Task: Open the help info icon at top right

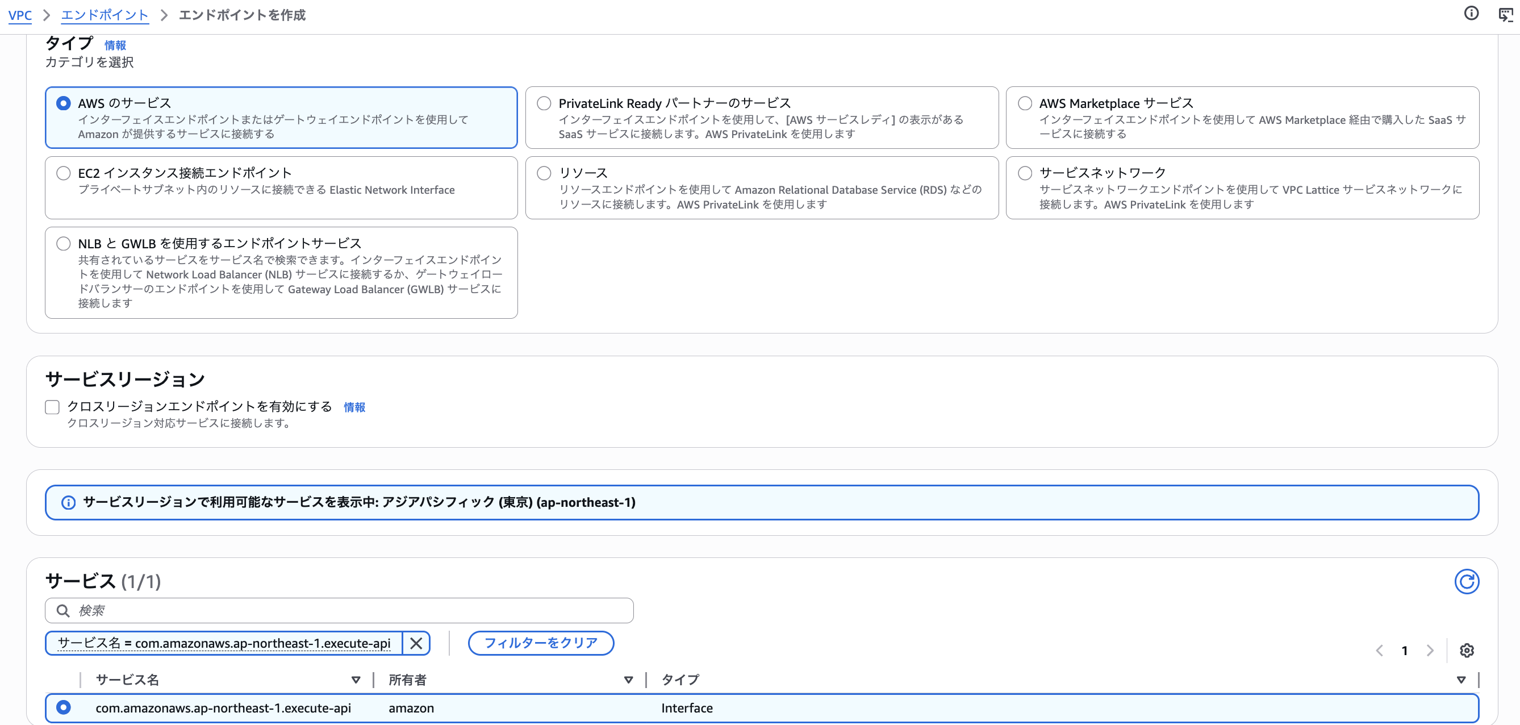Action: pos(1471,14)
